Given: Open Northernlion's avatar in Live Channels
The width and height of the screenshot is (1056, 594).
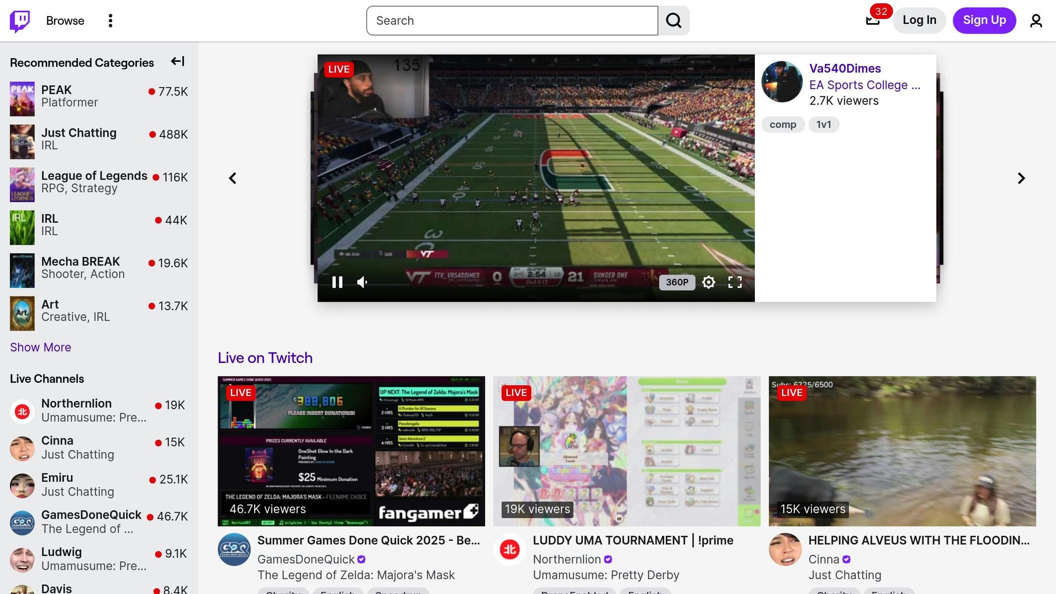Looking at the screenshot, I should coord(22,411).
